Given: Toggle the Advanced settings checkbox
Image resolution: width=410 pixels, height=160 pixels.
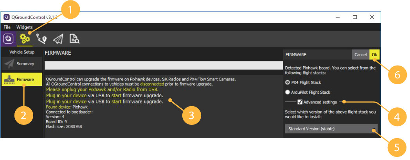Looking at the screenshot, I should [x=300, y=102].
